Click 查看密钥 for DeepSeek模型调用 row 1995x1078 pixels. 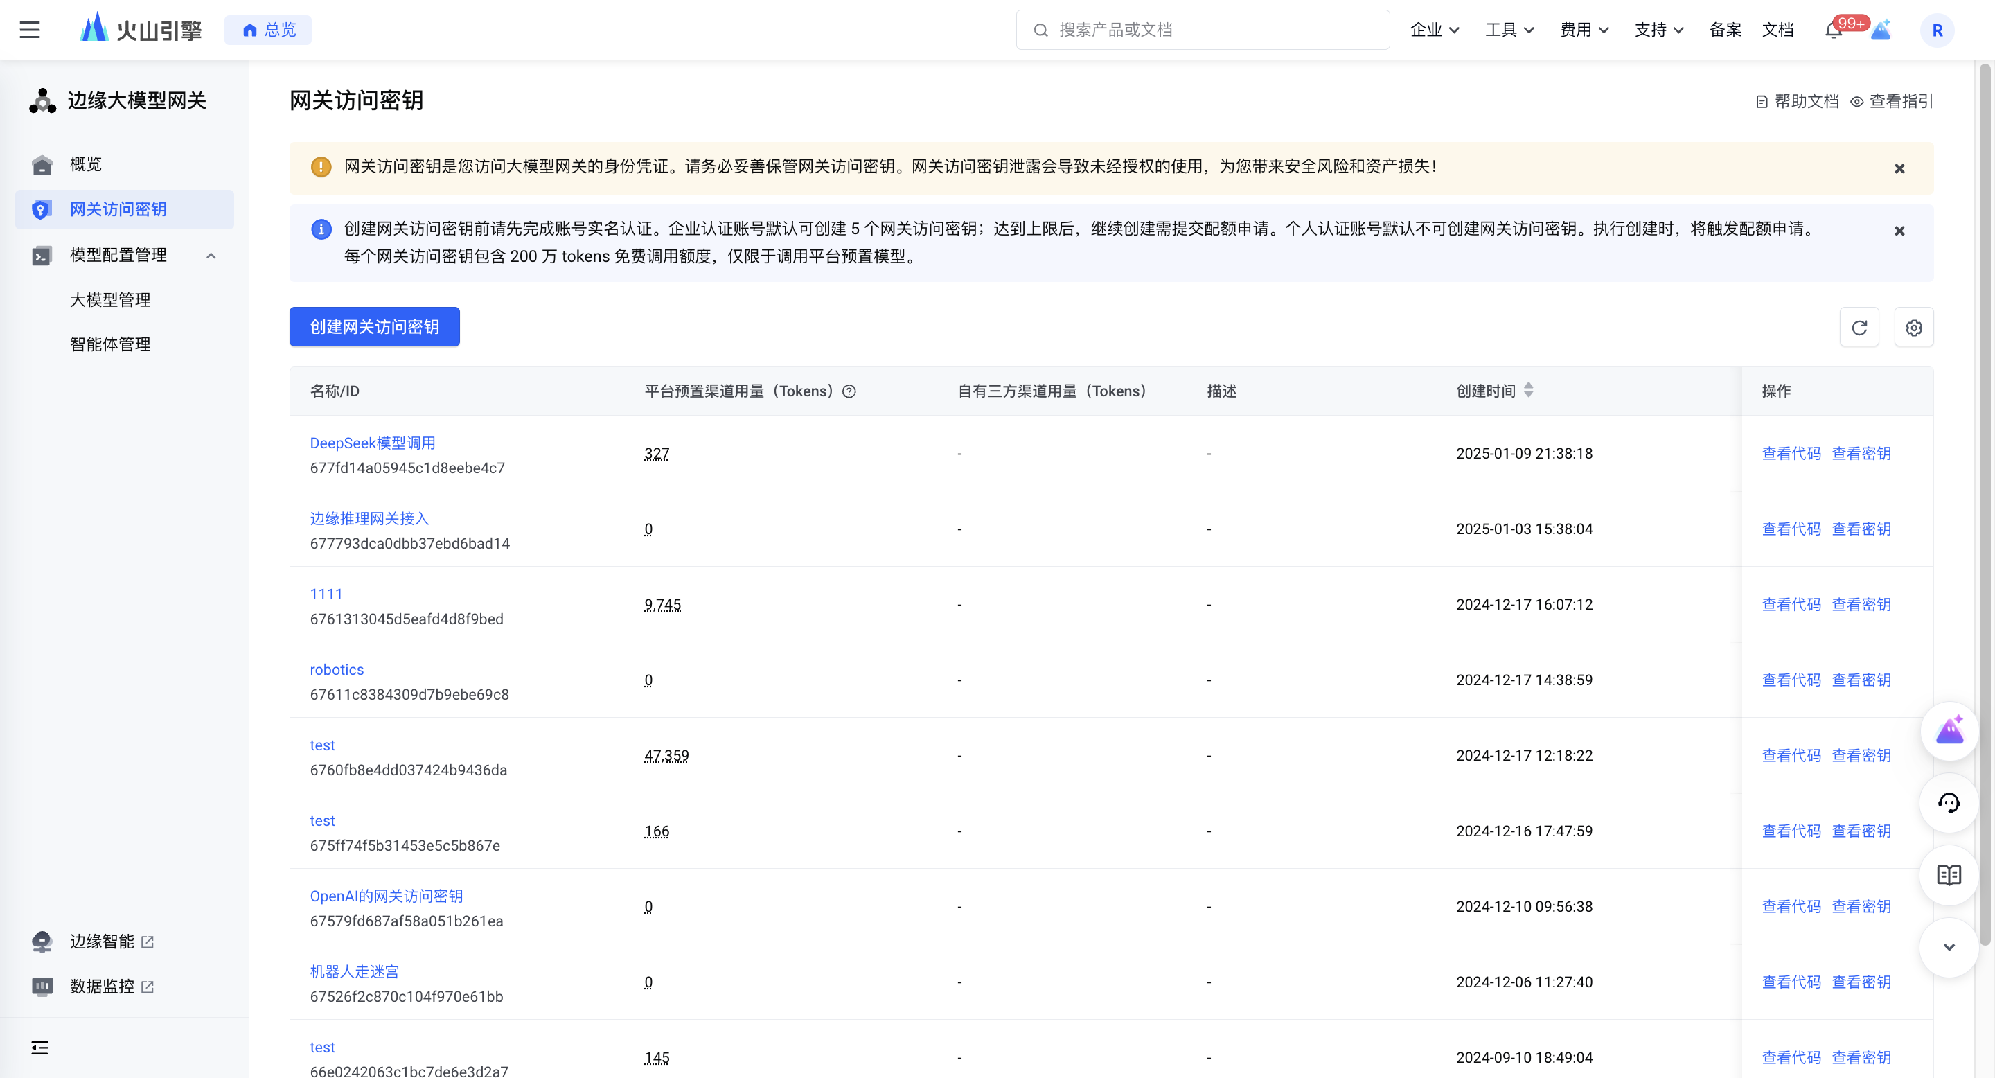(x=1860, y=453)
